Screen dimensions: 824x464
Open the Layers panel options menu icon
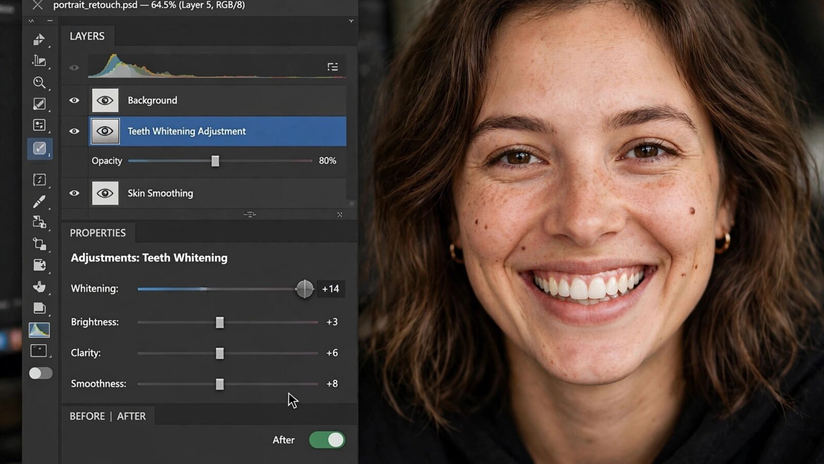[333, 67]
